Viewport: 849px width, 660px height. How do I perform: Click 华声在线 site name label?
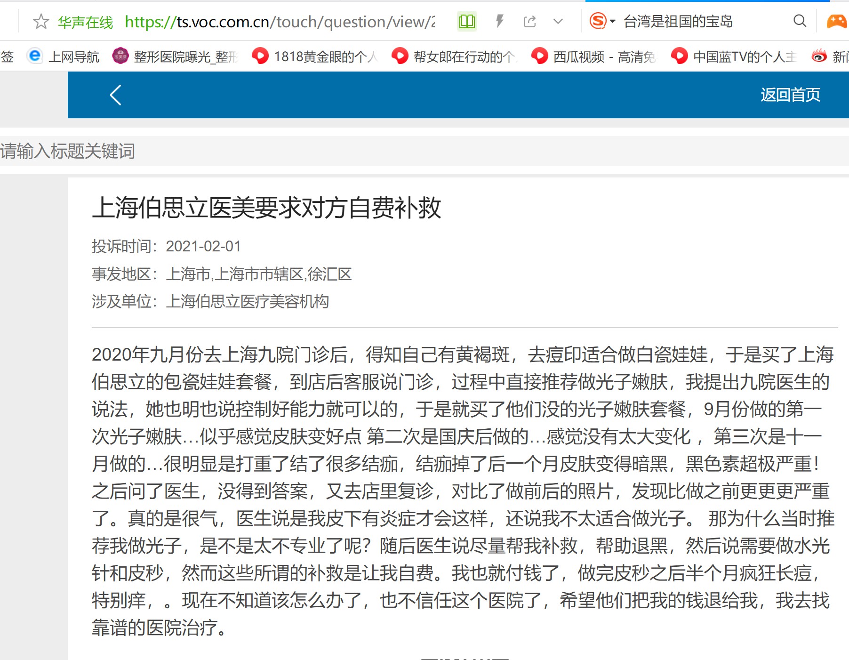[86, 22]
